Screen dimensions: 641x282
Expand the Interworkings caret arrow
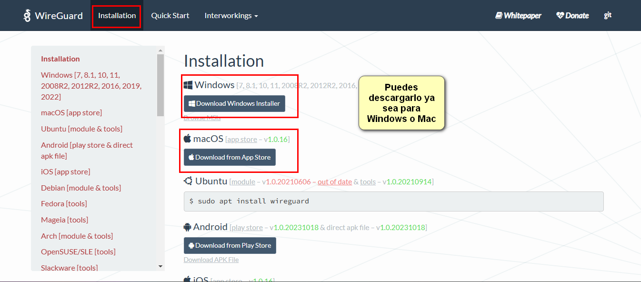[x=256, y=15]
